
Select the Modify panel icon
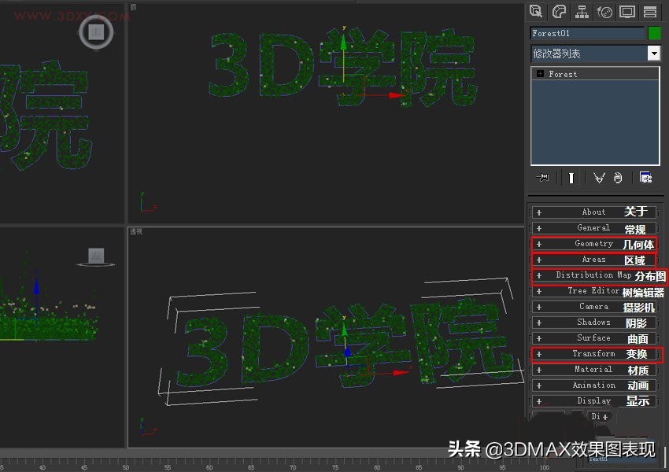tap(560, 12)
